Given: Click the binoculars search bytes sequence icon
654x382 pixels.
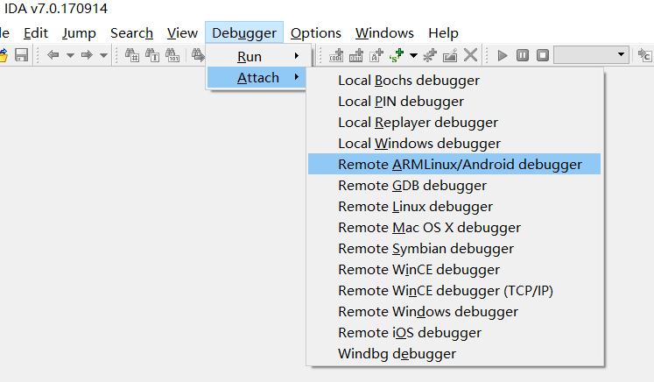Looking at the screenshot, I should pos(172,55).
